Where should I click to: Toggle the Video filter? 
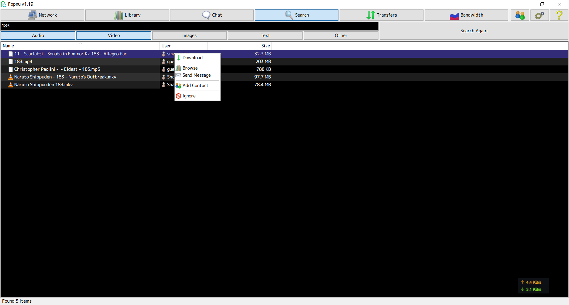click(114, 36)
